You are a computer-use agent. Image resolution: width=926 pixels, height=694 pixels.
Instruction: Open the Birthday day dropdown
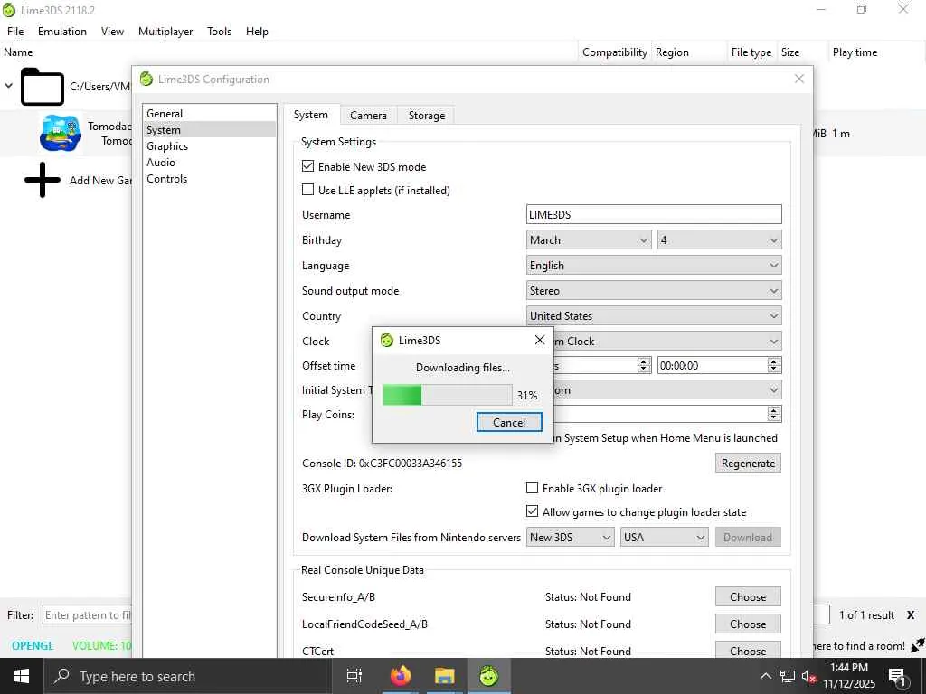coord(719,239)
